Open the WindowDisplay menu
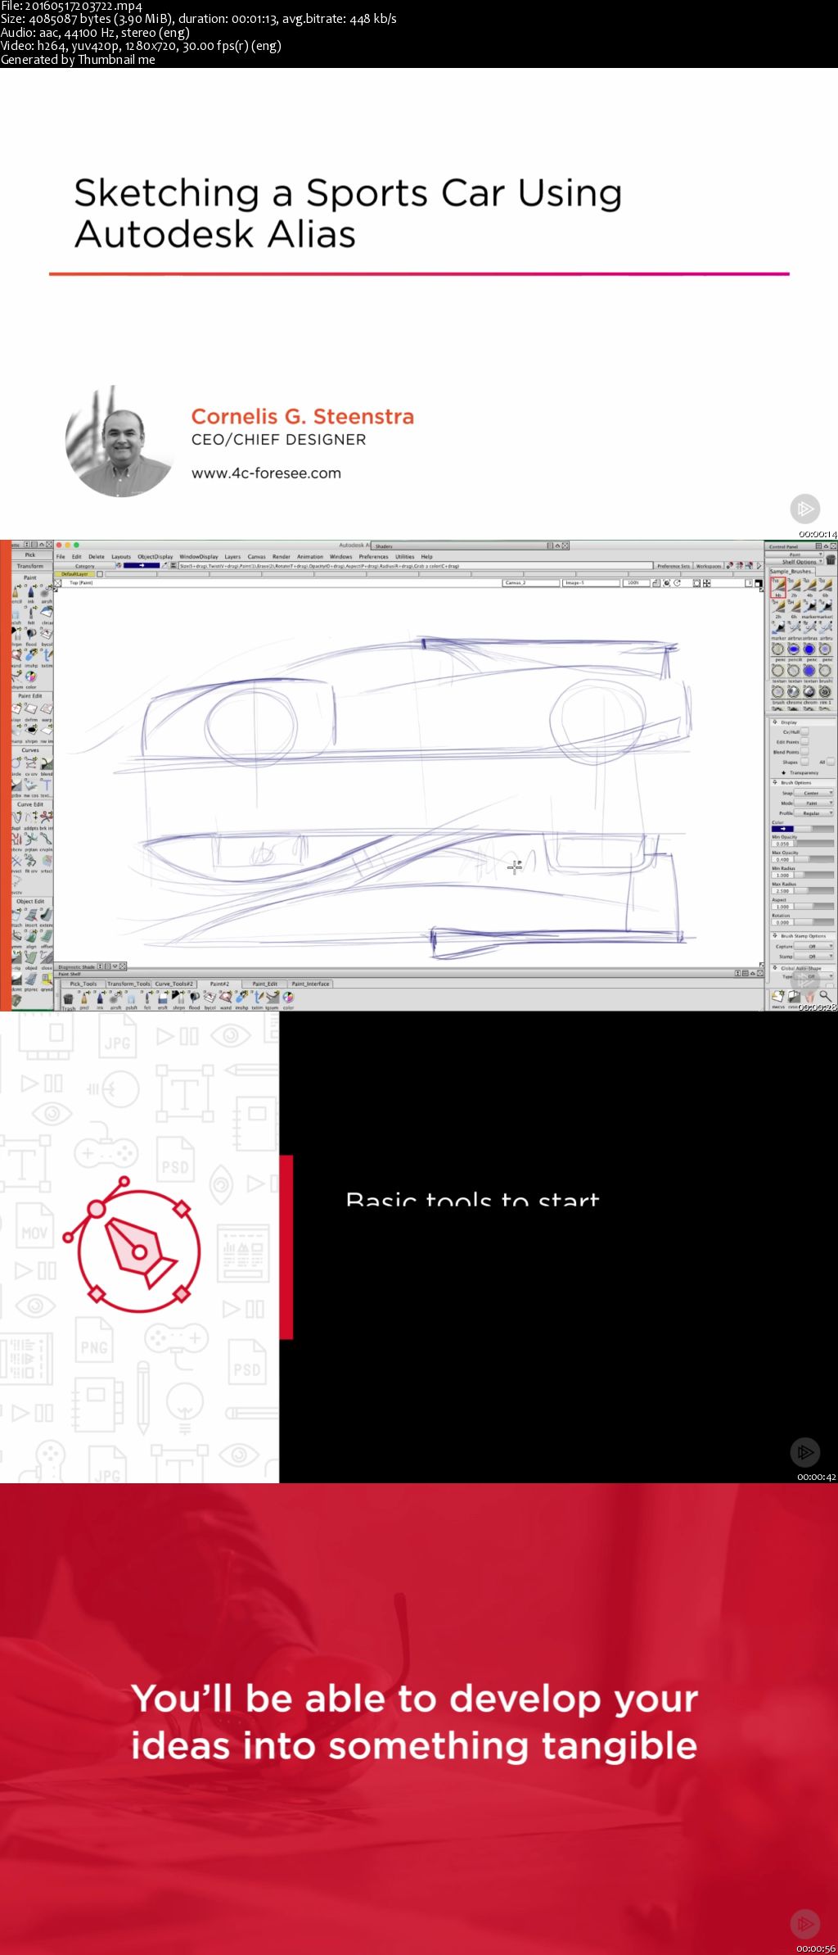 coord(199,556)
